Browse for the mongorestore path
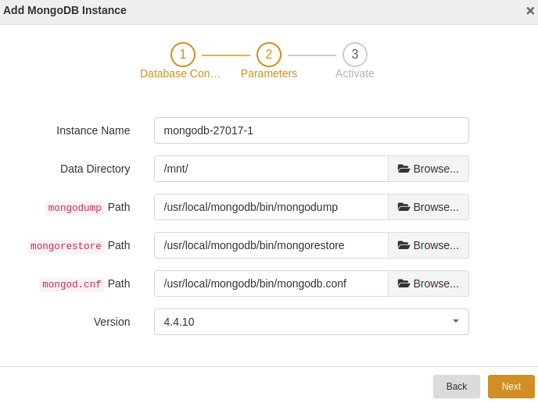The width and height of the screenshot is (538, 403). coord(429,245)
